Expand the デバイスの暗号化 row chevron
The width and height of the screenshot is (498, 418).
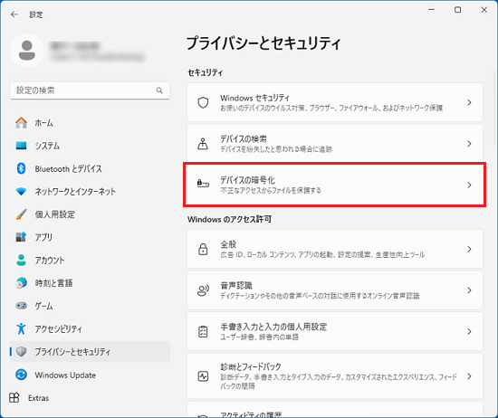469,185
